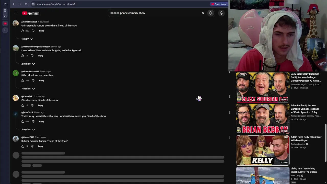This screenshot has height=184, width=327.
Task: Toggle the browser sidebar panel icon
Action: click(5, 4)
